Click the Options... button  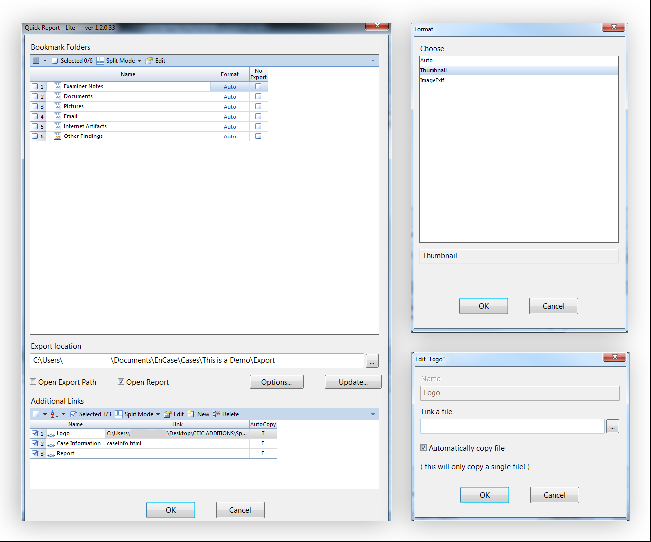277,382
